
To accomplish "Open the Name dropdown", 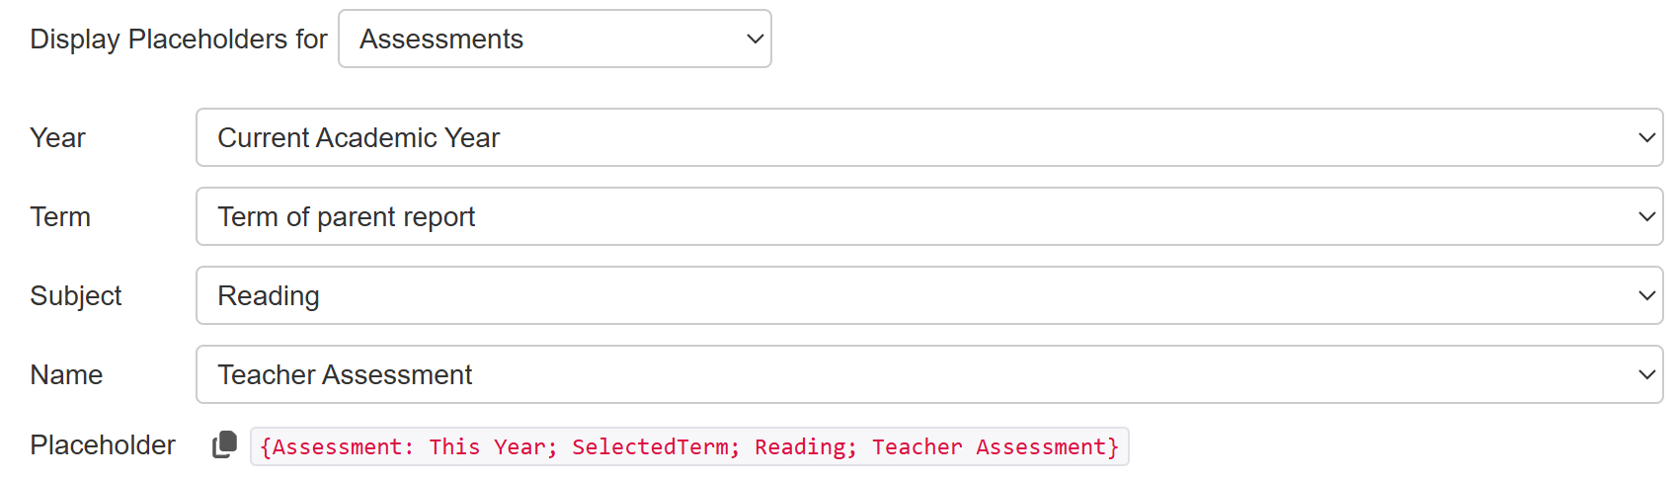I will point(928,374).
